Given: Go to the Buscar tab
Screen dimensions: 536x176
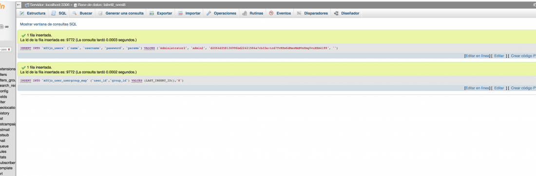Looking at the screenshot, I should coord(82,13).
